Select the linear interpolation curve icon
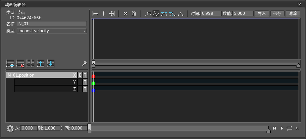The width and height of the screenshot is (306, 139). [156, 14]
